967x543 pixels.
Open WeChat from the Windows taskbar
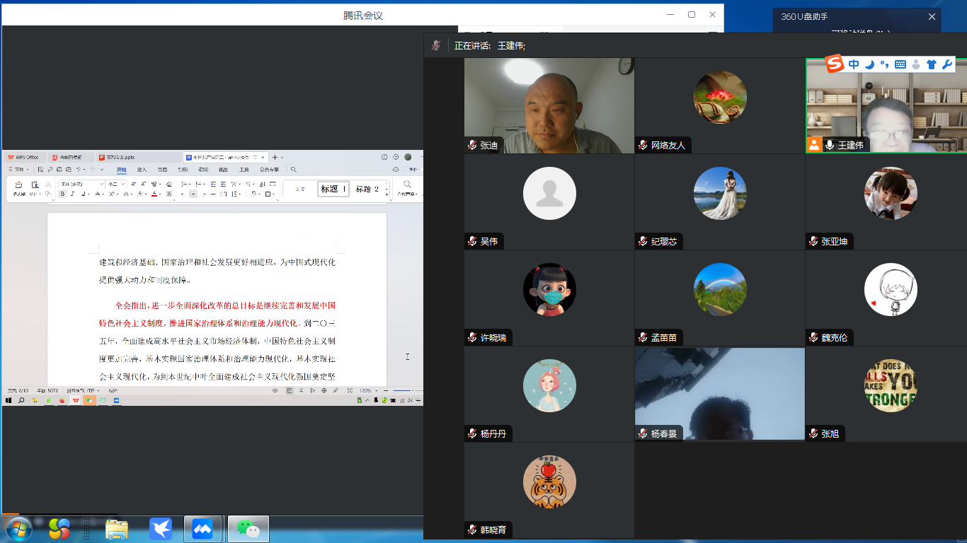click(248, 528)
